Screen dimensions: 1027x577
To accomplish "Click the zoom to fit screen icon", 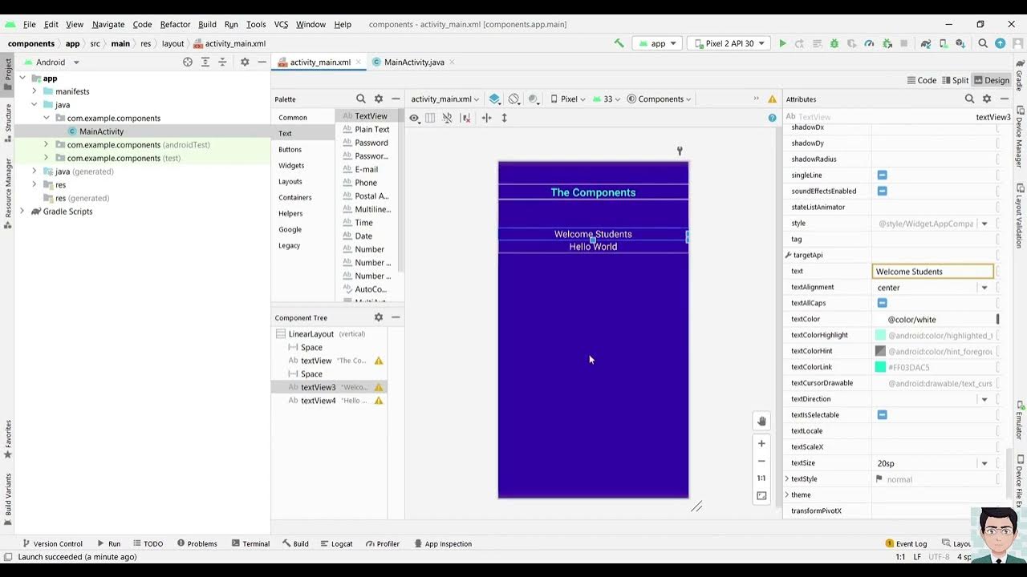I will pyautogui.click(x=761, y=496).
